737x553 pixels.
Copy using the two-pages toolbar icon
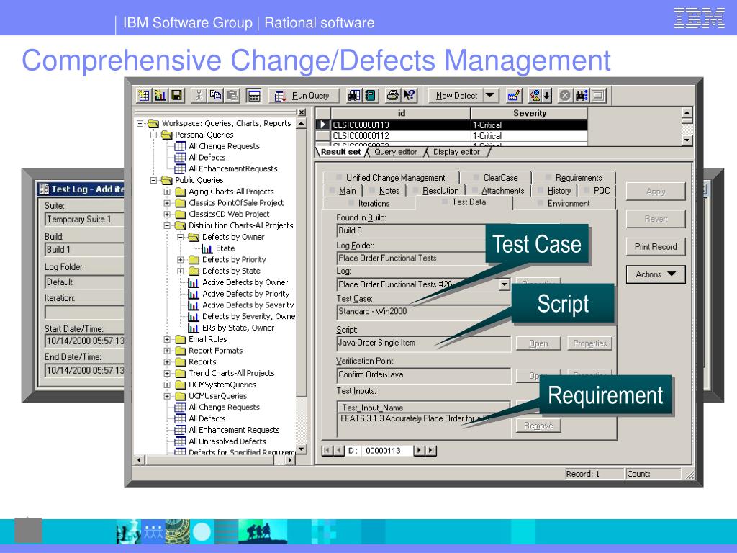(x=215, y=96)
